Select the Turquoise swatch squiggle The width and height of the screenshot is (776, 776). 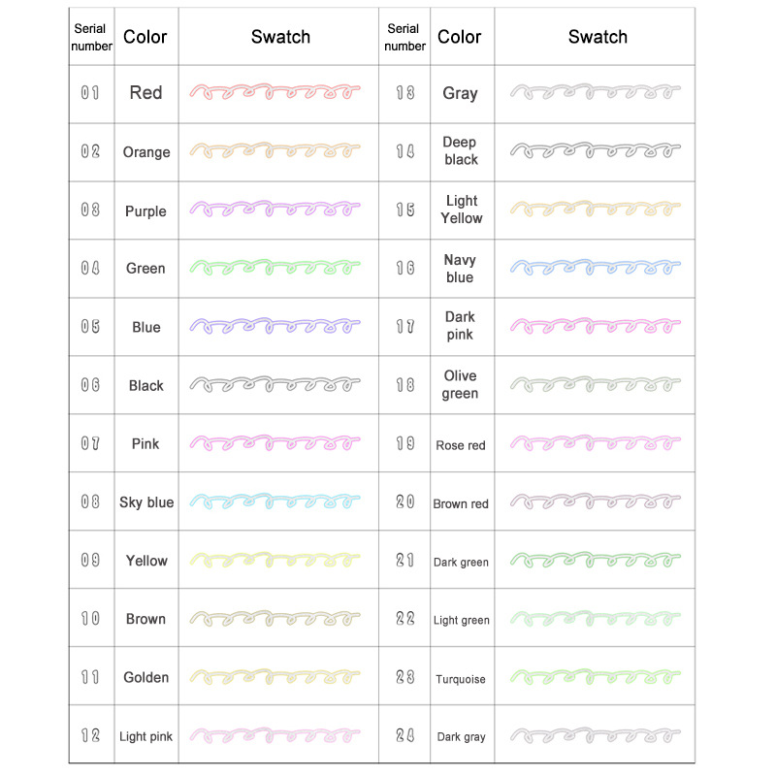click(595, 678)
